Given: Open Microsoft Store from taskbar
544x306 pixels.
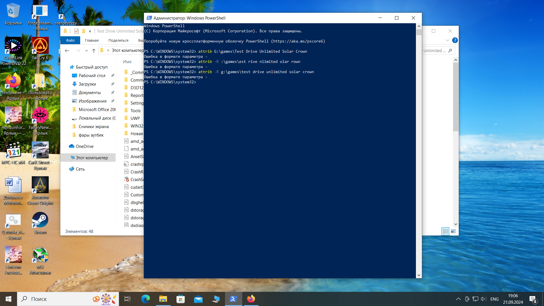Looking at the screenshot, I should (x=180, y=299).
